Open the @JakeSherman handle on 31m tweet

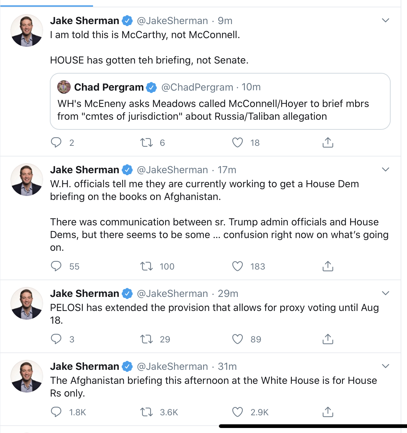[x=172, y=366]
